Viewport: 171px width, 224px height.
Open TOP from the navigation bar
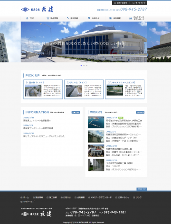coord(30,18)
